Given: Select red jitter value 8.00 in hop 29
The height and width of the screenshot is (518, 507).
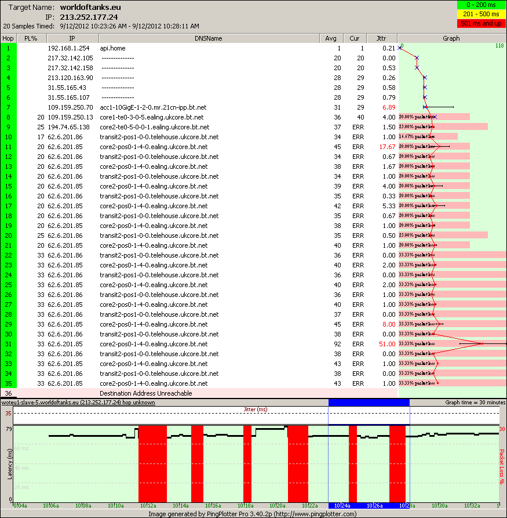Looking at the screenshot, I should click(389, 324).
